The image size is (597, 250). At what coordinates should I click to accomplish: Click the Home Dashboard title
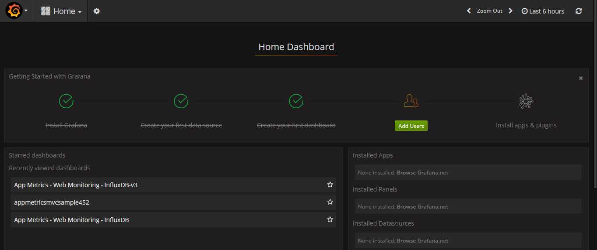click(x=296, y=47)
